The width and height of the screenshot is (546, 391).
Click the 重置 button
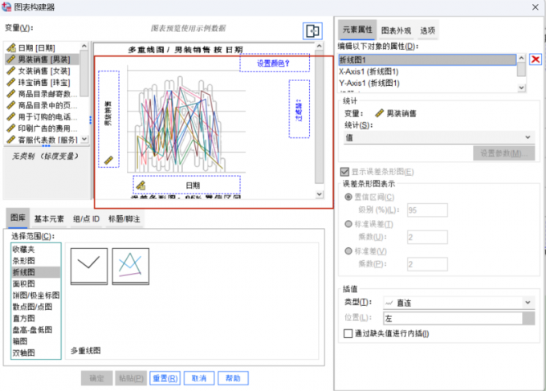pos(165,378)
